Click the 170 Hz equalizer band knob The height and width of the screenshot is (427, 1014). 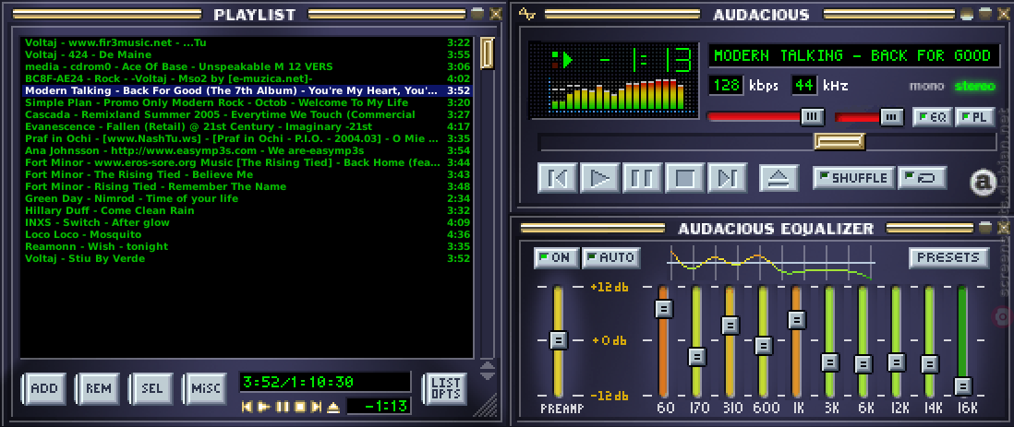coord(697,357)
